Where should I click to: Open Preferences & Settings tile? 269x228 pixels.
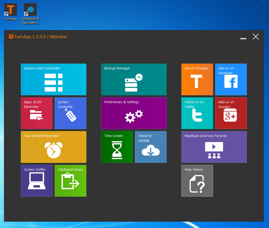134,113
